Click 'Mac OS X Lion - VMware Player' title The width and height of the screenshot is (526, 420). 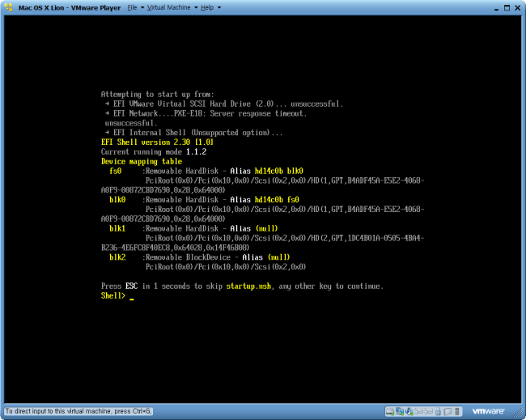click(70, 8)
